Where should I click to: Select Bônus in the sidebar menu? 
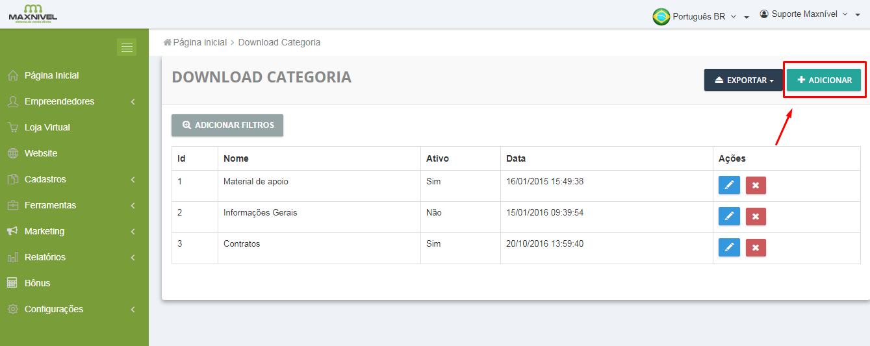[x=37, y=283]
